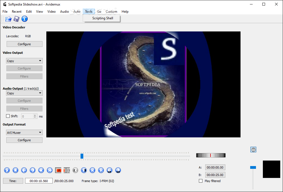Viewport: 283px width, 192px height.
Task: Open the Custom menu
Action: [111, 12]
